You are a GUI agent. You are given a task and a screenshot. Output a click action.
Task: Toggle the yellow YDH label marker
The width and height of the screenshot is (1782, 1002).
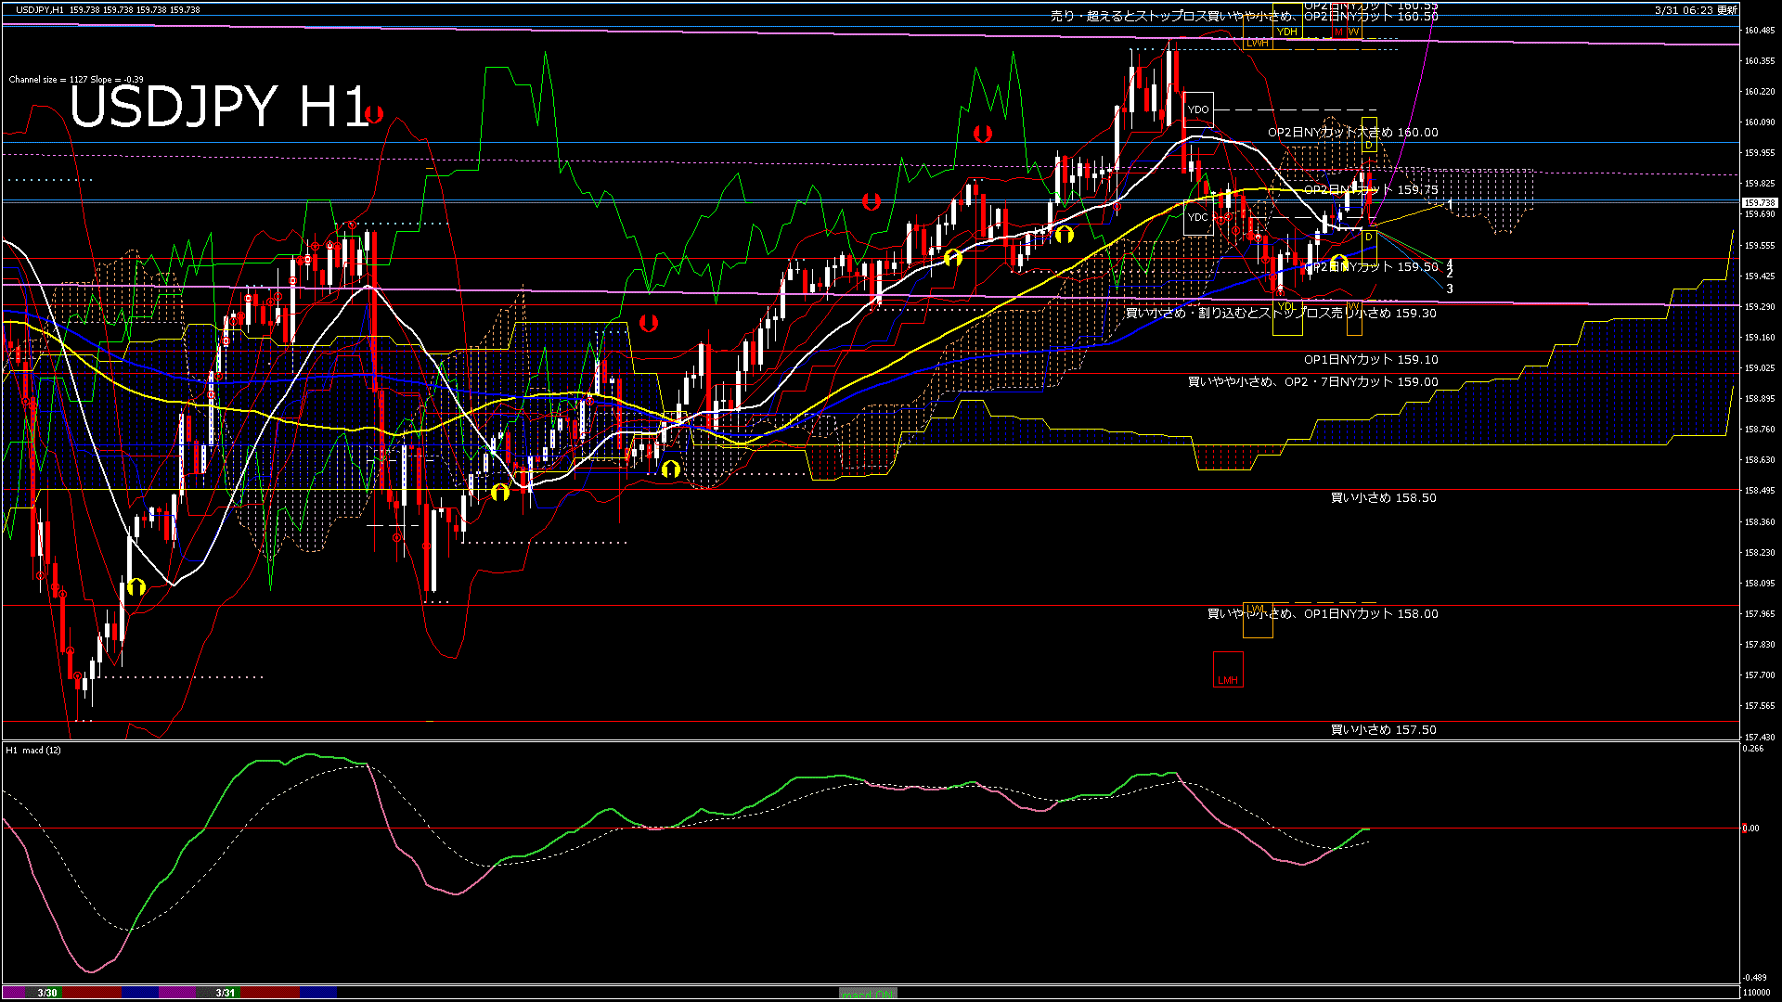point(1286,32)
